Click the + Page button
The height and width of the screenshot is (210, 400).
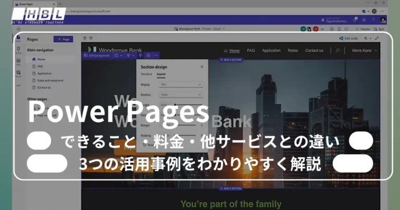click(64, 39)
